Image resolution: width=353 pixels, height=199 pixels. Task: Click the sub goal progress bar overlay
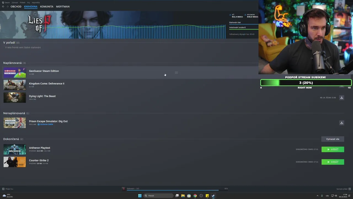click(x=306, y=83)
